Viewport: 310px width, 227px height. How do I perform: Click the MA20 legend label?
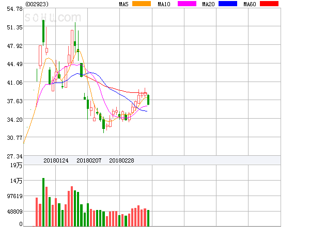point(208,4)
